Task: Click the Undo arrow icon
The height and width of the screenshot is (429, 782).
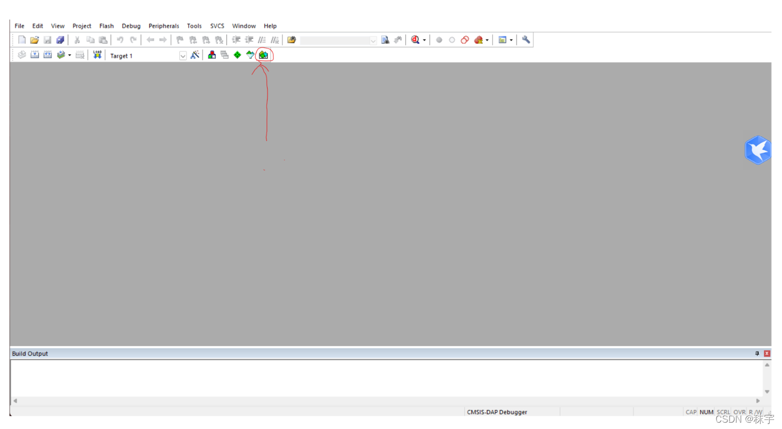Action: 120,40
